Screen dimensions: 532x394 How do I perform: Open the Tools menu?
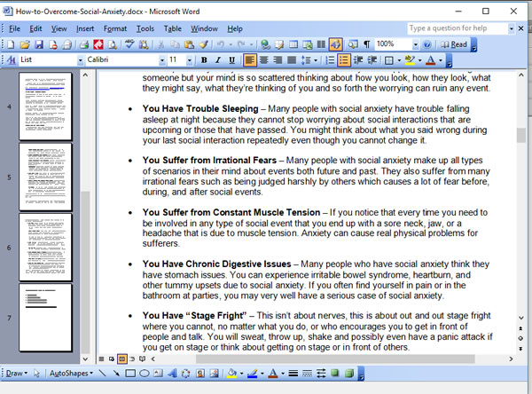click(x=145, y=29)
